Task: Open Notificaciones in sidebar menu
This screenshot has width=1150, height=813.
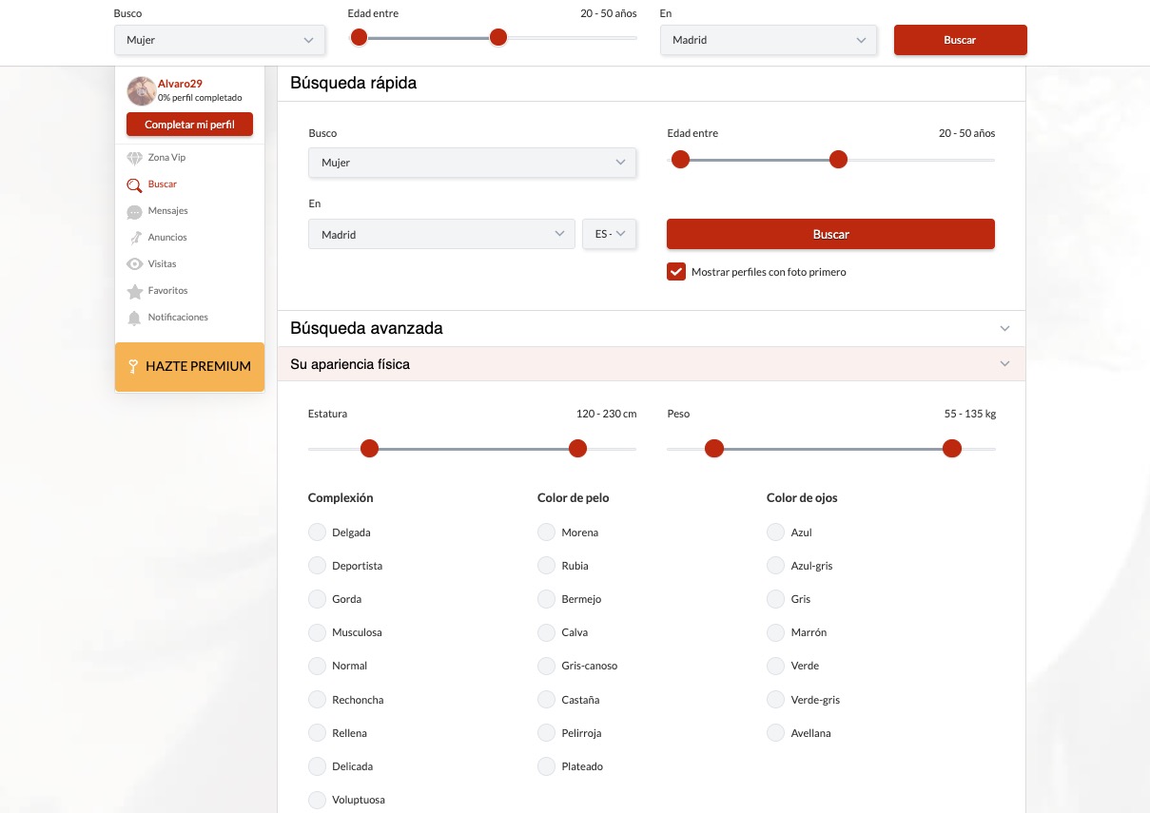Action: click(178, 318)
